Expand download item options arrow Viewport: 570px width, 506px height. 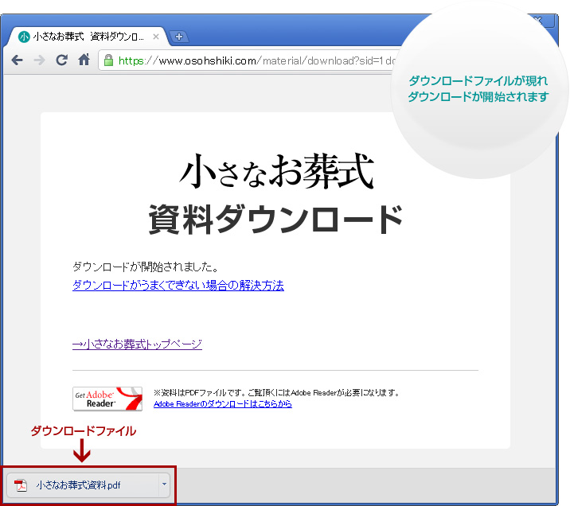[x=164, y=485]
